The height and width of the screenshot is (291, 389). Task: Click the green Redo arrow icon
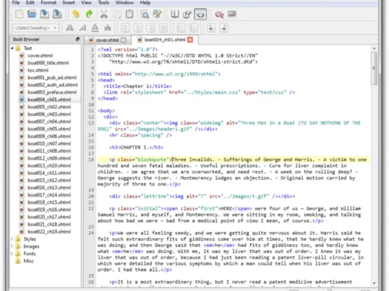coord(88,15)
